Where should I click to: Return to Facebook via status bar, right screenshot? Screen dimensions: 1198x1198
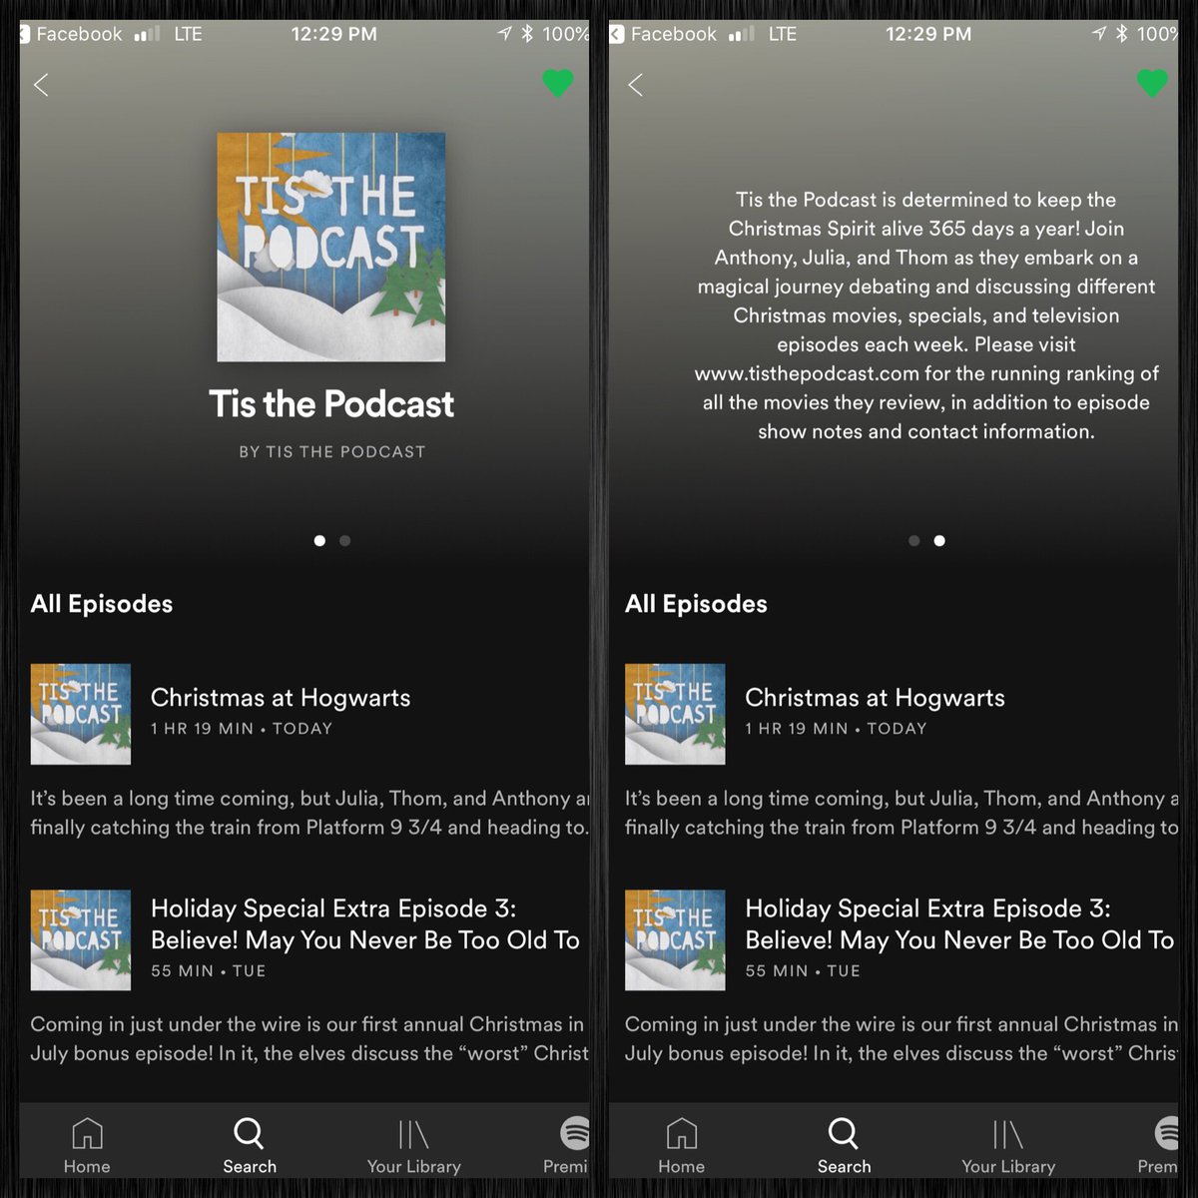[x=664, y=34]
